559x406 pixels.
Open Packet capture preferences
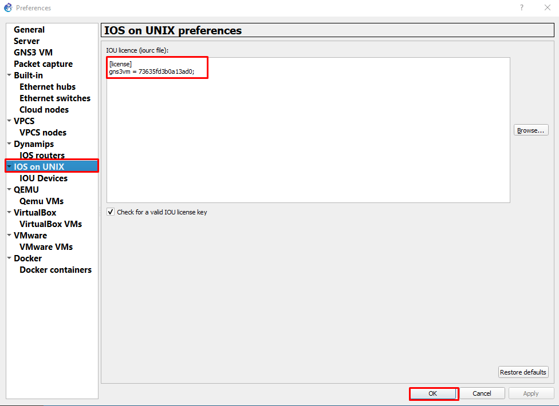[x=43, y=64]
